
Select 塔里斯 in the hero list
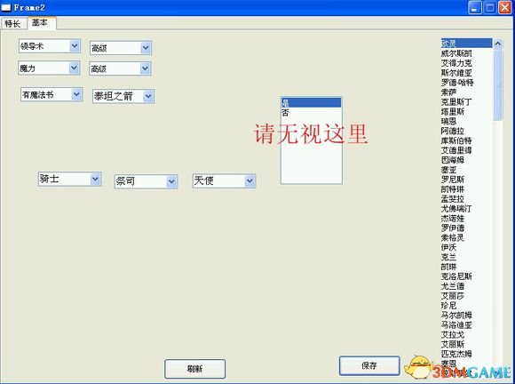(466, 111)
